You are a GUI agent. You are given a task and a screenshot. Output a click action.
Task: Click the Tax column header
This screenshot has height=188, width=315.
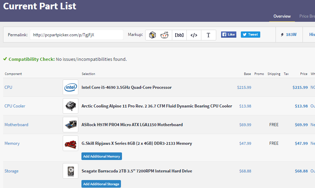(286, 74)
